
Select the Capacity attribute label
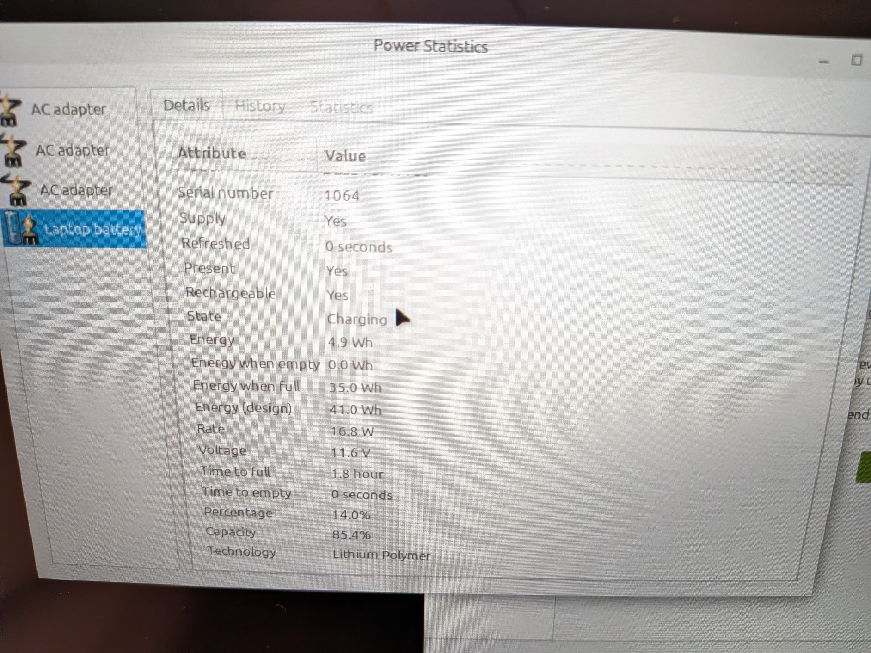(230, 532)
